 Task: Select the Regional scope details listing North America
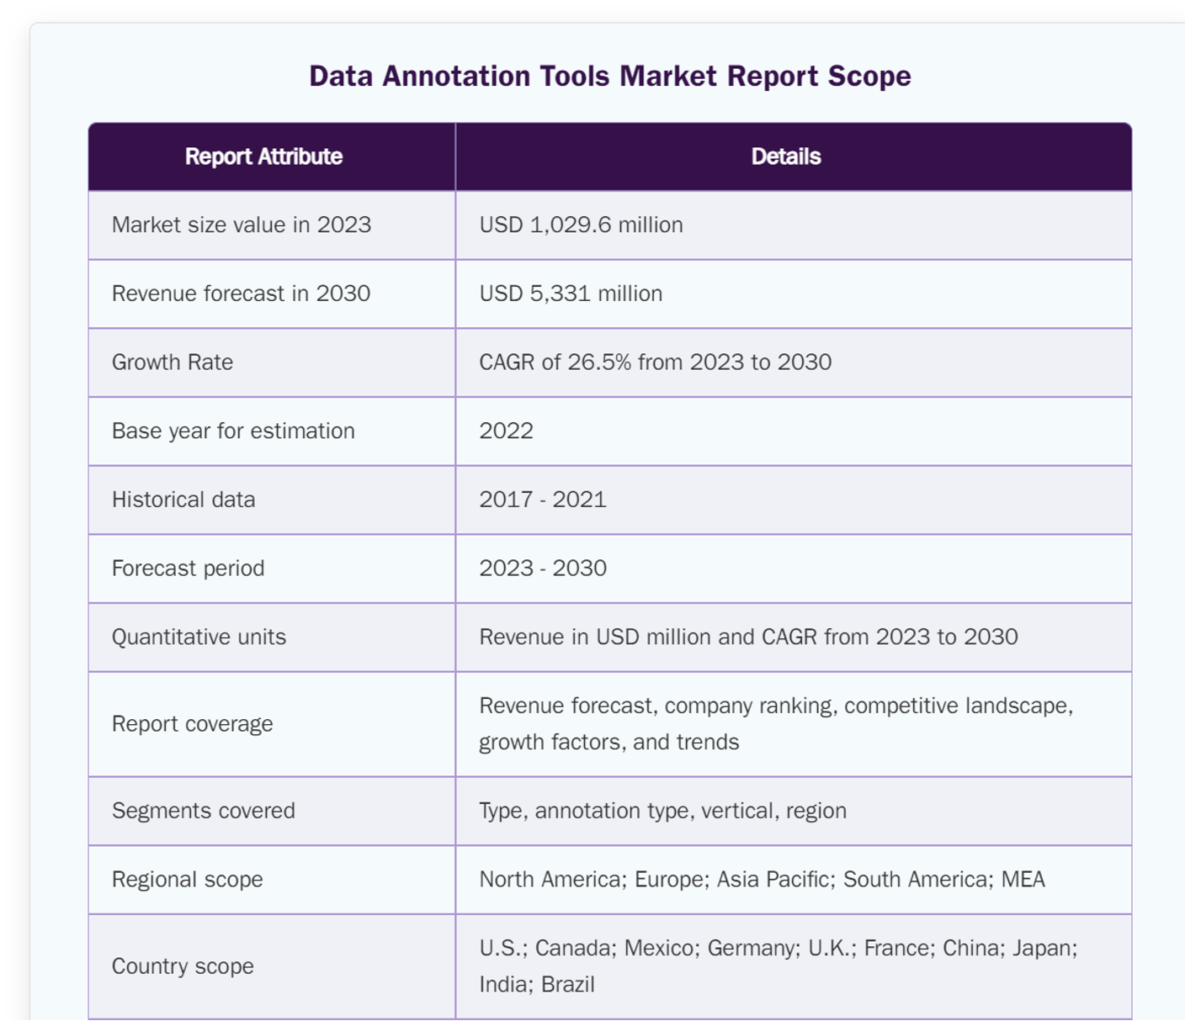point(762,880)
